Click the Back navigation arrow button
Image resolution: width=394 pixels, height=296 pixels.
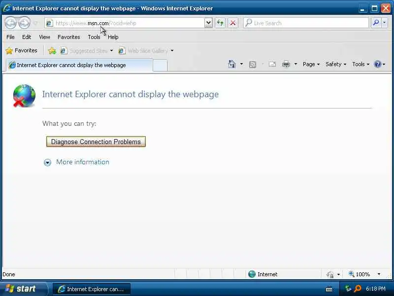pyautogui.click(x=11, y=23)
